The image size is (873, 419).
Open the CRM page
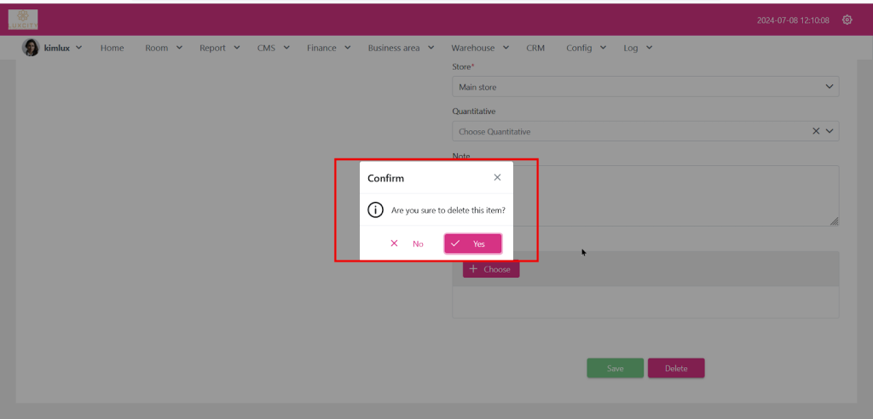click(535, 49)
